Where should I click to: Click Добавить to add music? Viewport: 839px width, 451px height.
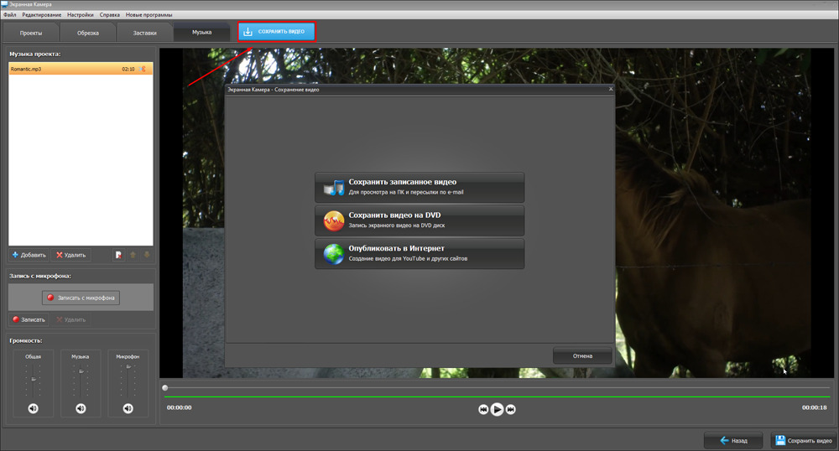(29, 255)
